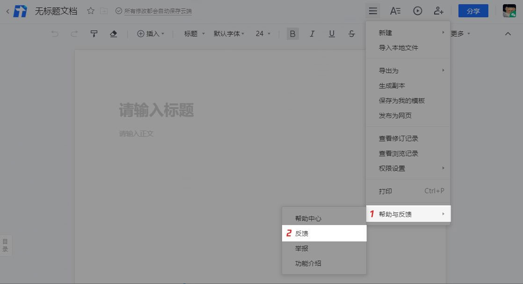Star the document as favorite
This screenshot has width=523, height=284.
(x=90, y=10)
